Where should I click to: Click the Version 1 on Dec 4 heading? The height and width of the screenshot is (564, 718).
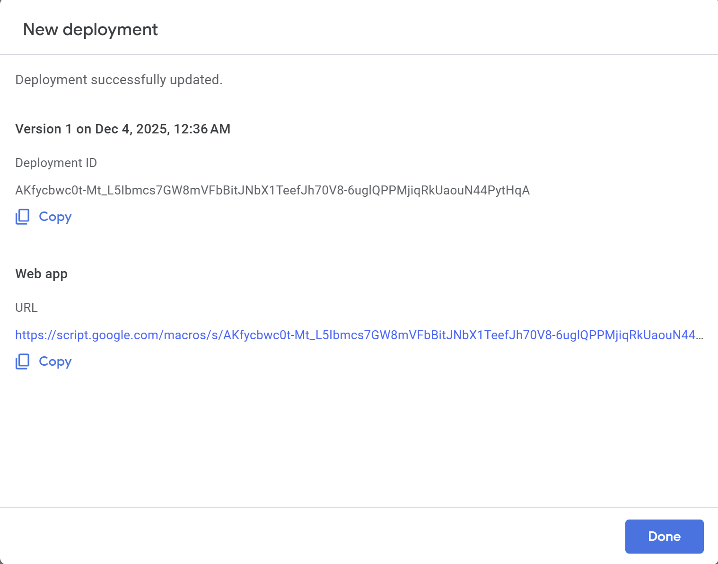tap(123, 129)
